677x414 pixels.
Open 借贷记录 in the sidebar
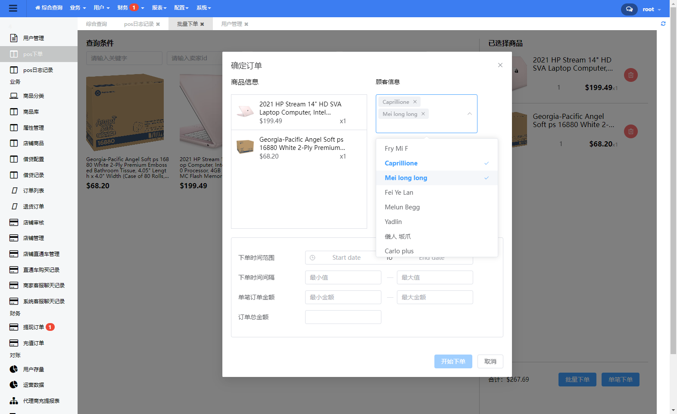(39, 175)
